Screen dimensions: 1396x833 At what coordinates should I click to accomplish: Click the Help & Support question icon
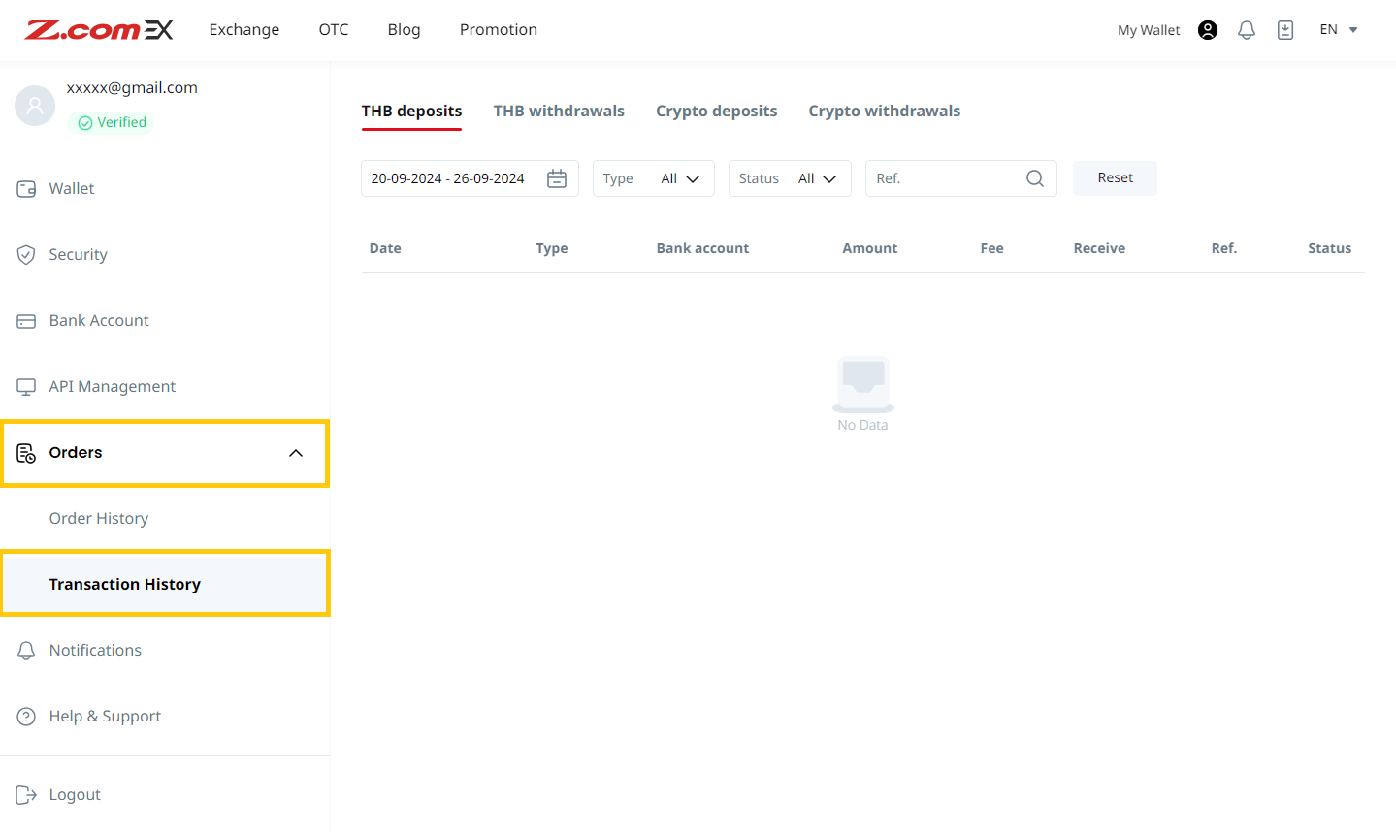tap(26, 717)
